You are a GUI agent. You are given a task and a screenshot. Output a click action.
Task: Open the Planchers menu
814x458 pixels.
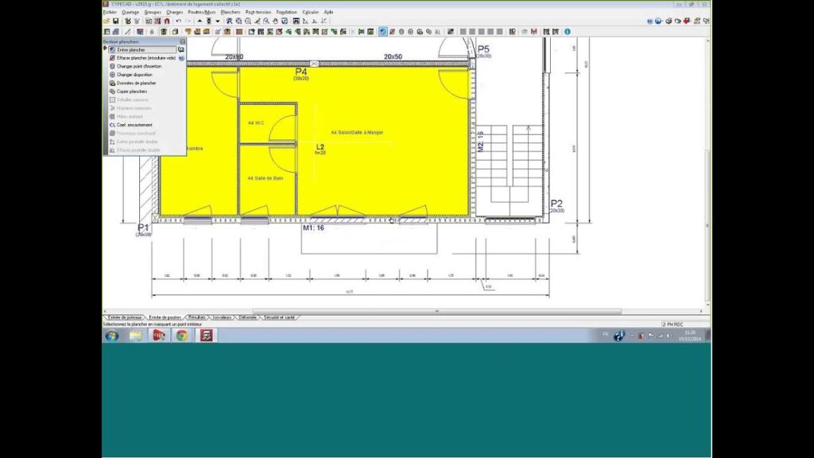pyautogui.click(x=231, y=13)
